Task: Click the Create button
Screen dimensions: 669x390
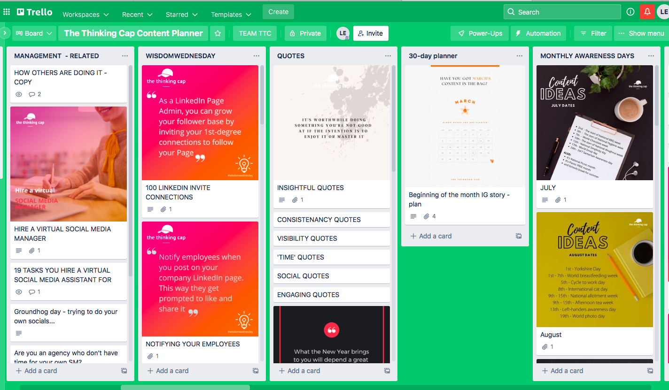Action: point(279,12)
